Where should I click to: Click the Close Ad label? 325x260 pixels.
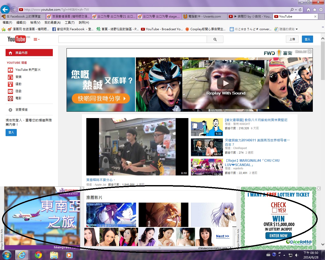point(301,51)
